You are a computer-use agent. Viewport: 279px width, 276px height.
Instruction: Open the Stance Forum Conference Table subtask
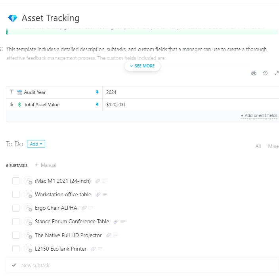click(72, 222)
